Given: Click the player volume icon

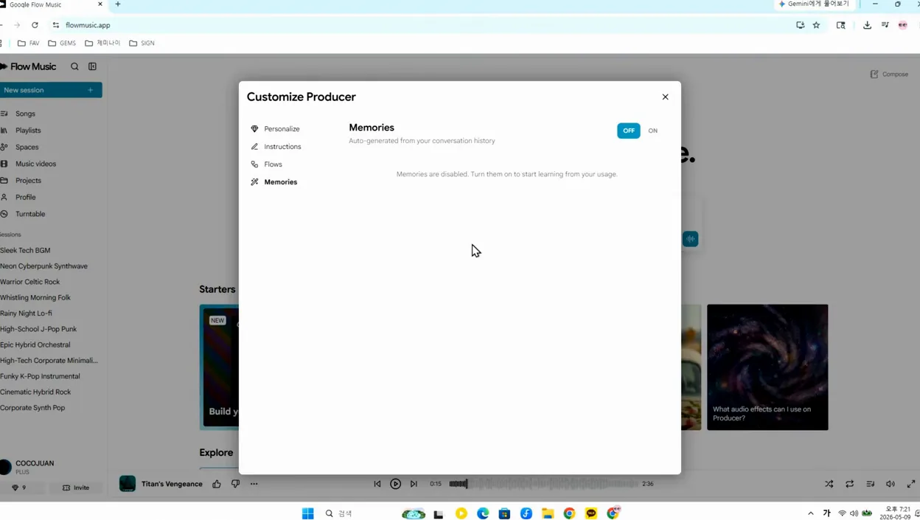Looking at the screenshot, I should pos(891,484).
